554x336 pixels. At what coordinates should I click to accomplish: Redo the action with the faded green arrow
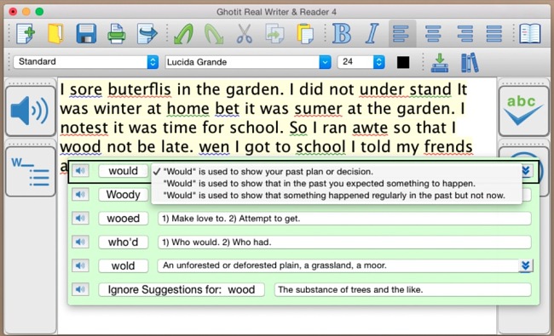click(214, 34)
